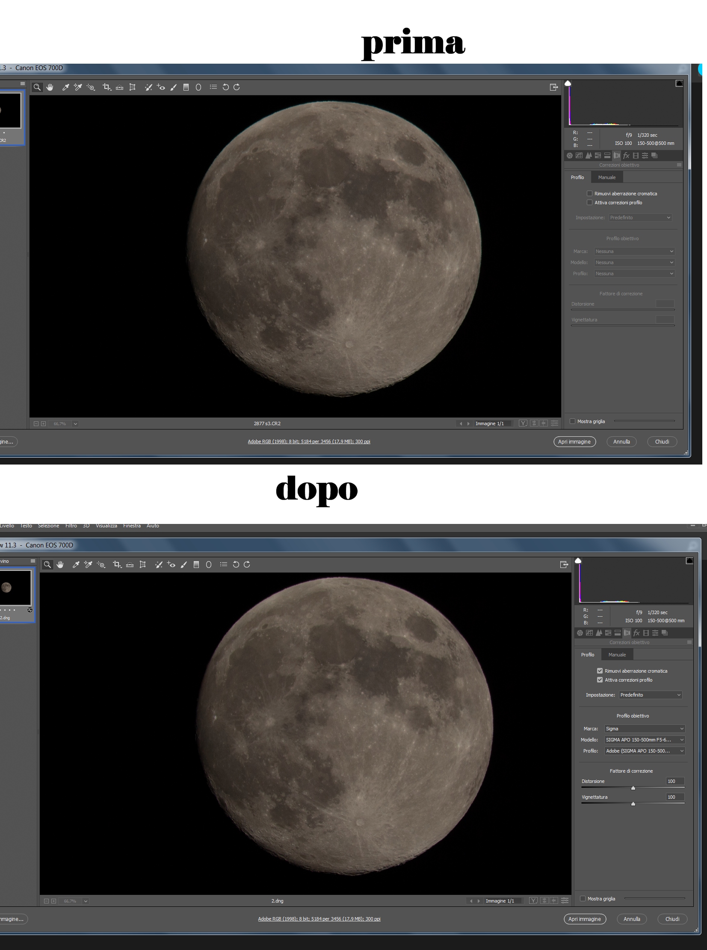Select Radial Filter tool in 'prima' toolbar
Image resolution: width=707 pixels, height=950 pixels.
[x=198, y=87]
